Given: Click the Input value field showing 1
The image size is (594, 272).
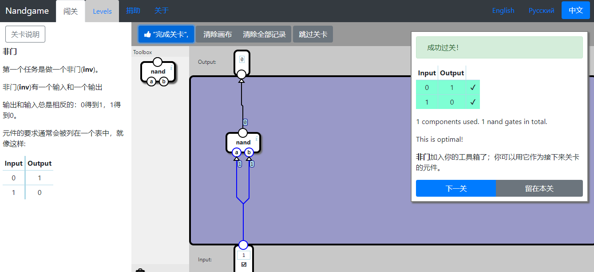Looking at the screenshot, I should coord(243,255).
